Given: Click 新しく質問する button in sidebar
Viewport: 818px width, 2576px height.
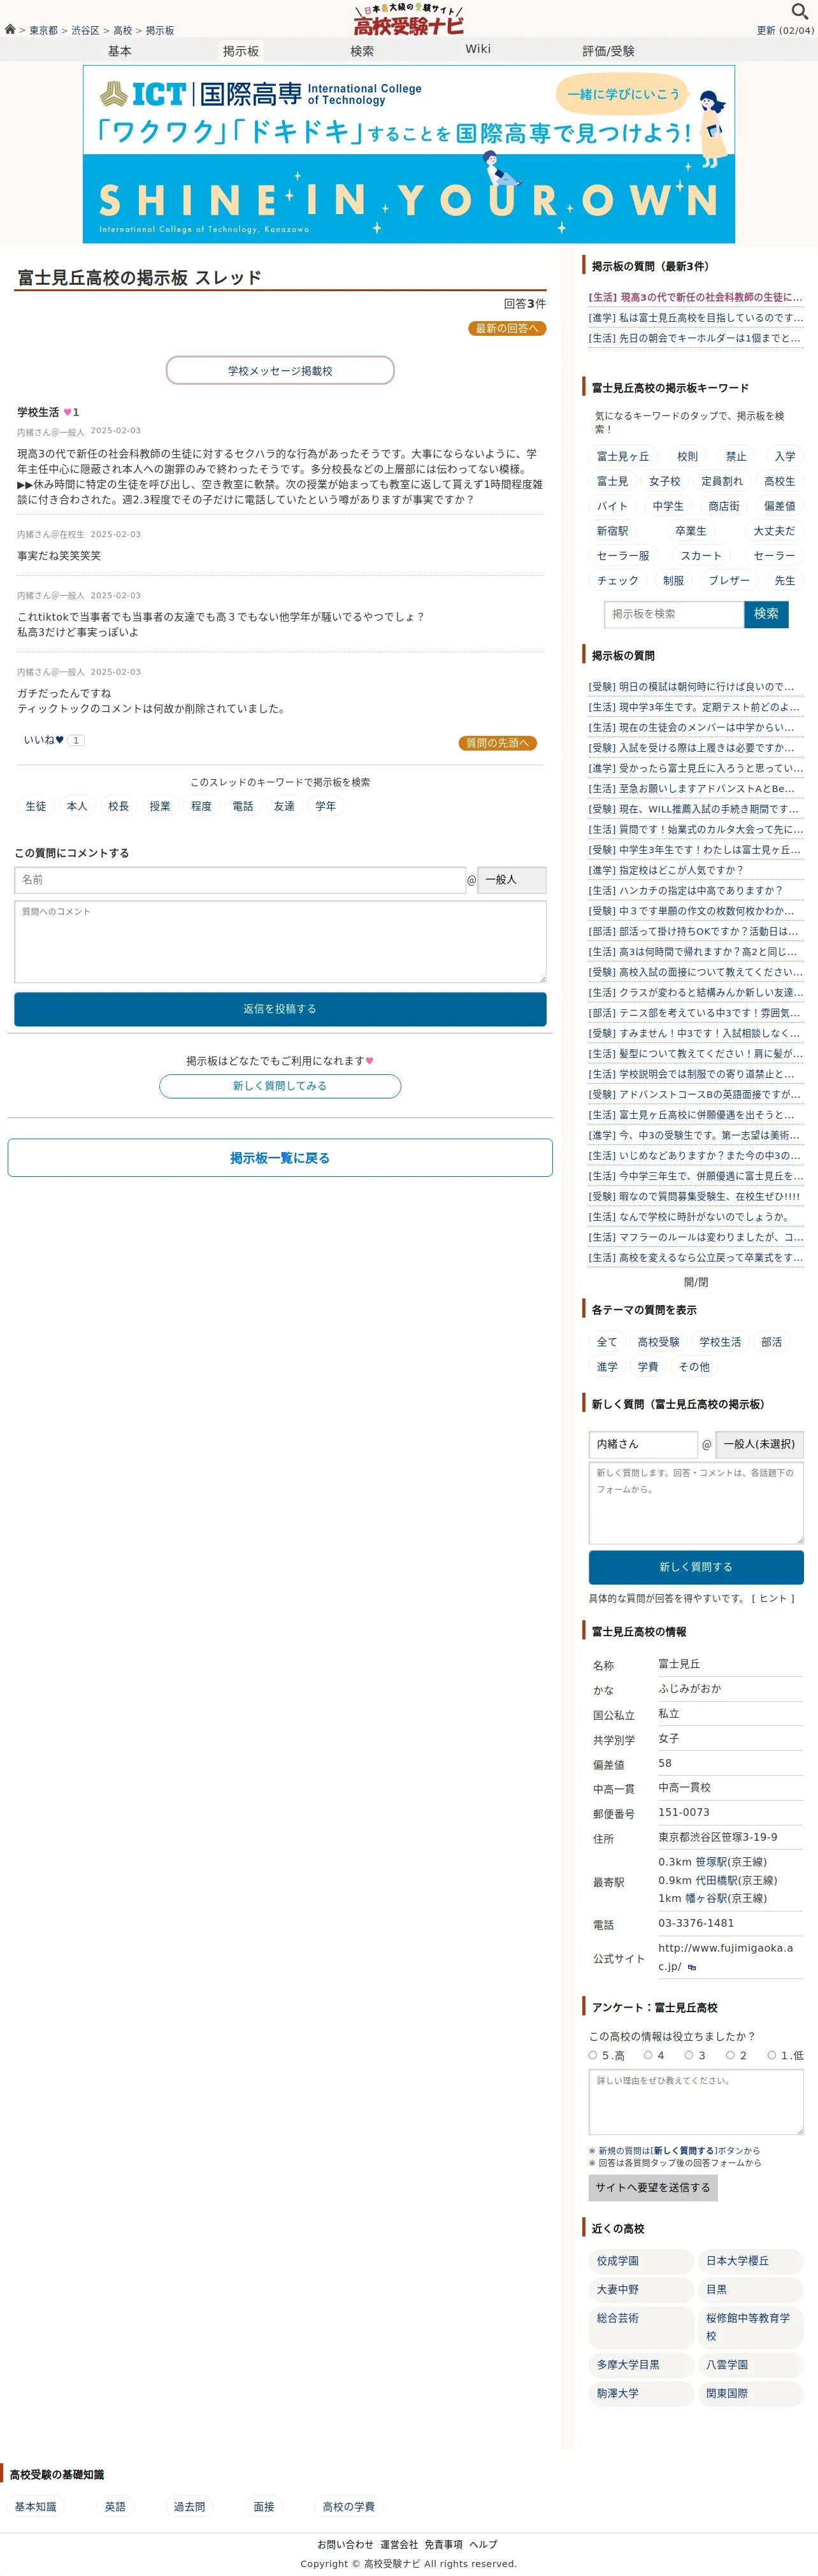Looking at the screenshot, I should pyautogui.click(x=696, y=1567).
